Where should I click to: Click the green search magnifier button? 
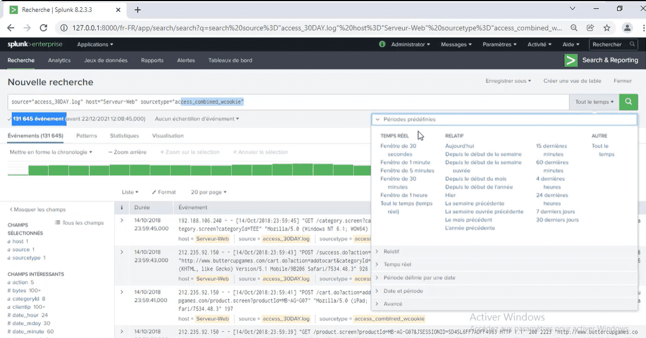[628, 102]
